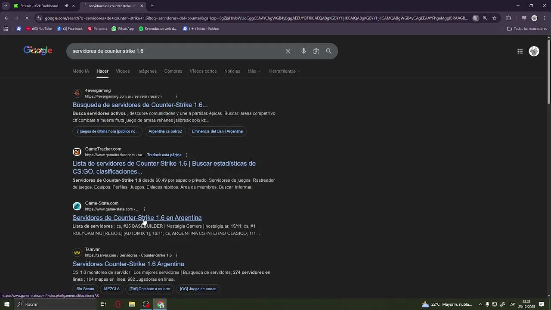Switch to Vídeos tab
This screenshot has height=310, width=551.
coord(123,71)
